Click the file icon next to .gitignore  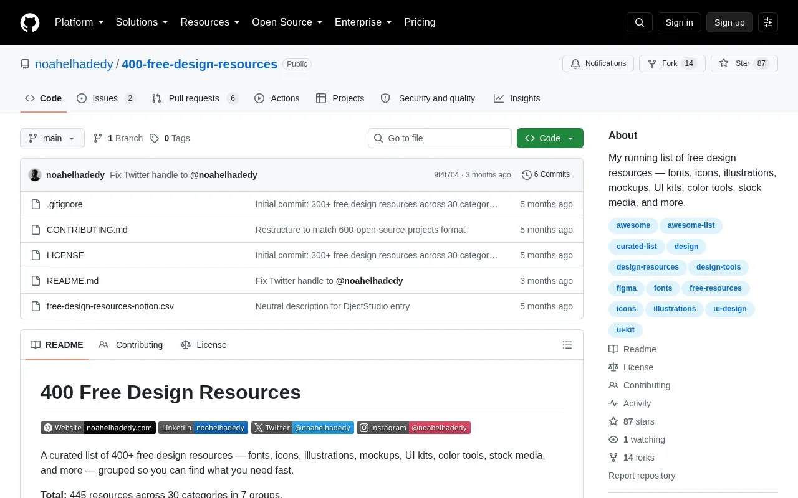pos(36,204)
